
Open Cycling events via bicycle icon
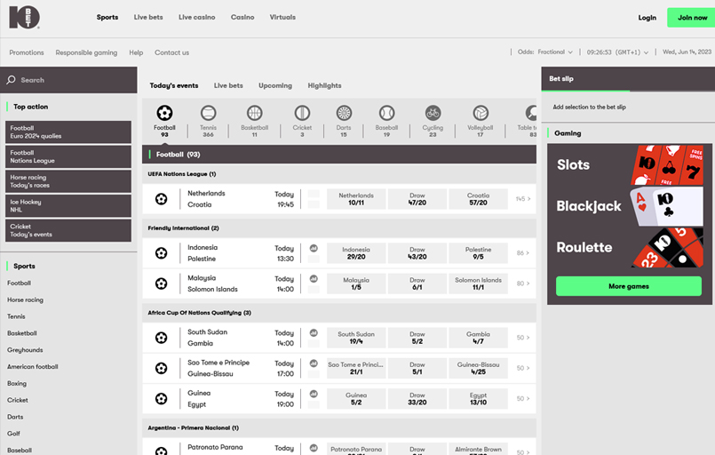pos(433,114)
